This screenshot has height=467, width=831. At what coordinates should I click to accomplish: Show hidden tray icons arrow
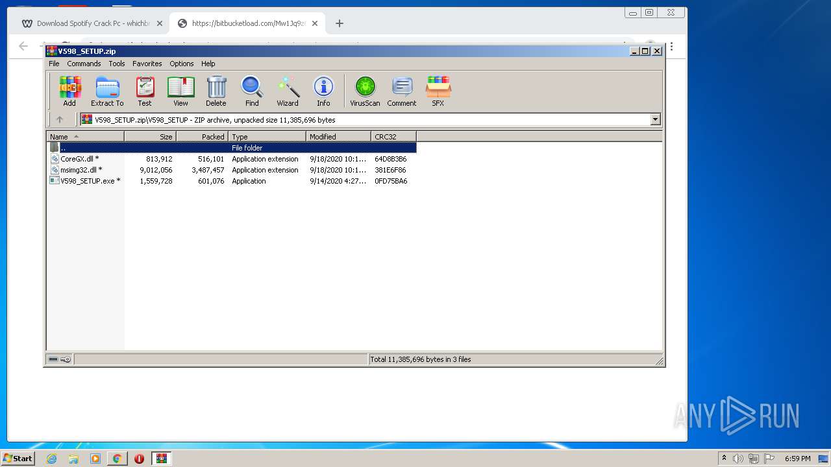(x=724, y=459)
